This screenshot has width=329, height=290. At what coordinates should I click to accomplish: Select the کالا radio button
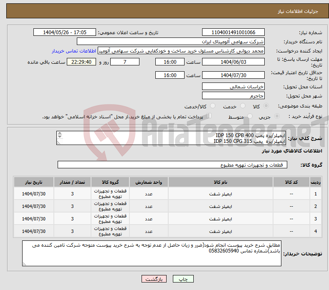click(266, 106)
